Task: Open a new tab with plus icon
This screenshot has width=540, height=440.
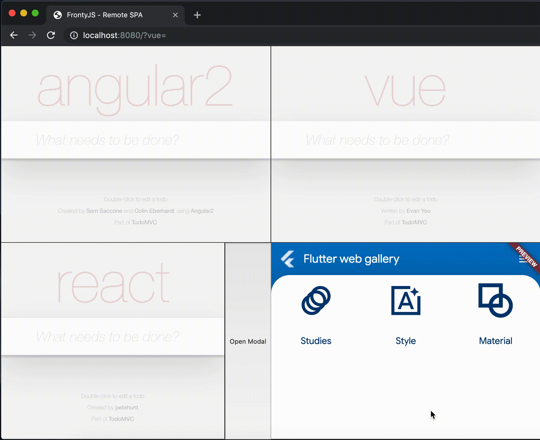Action: point(197,15)
